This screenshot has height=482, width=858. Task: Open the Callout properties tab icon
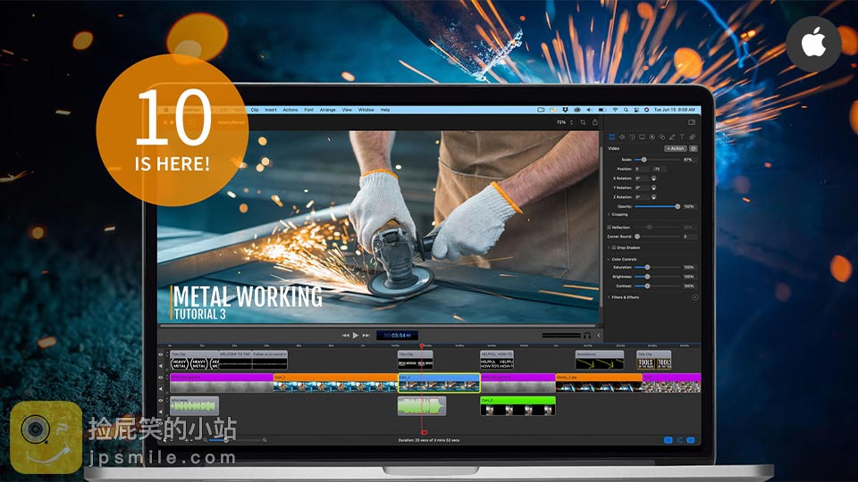point(652,137)
